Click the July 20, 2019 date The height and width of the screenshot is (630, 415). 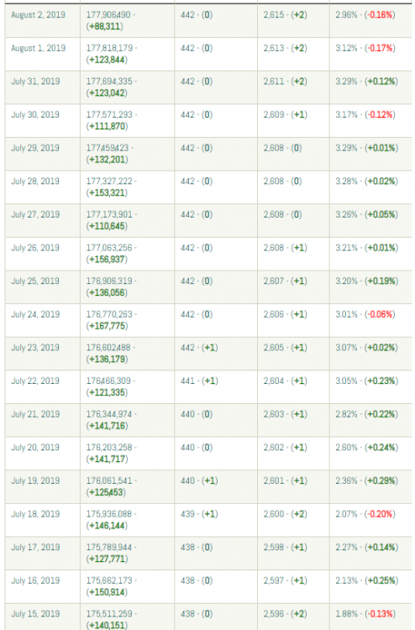35,448
